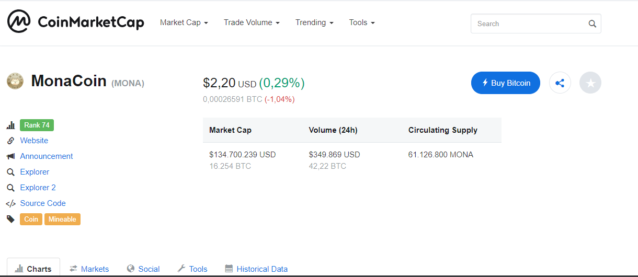Open the Tools dropdown in navbar
Viewport: 638px width, 277px height.
(362, 22)
